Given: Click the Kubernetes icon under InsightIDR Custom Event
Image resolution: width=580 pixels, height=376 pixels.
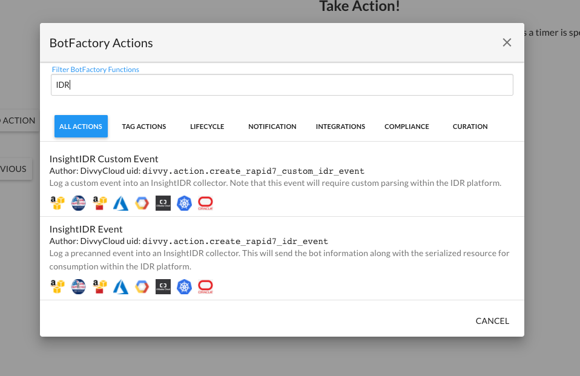Looking at the screenshot, I should click(184, 203).
